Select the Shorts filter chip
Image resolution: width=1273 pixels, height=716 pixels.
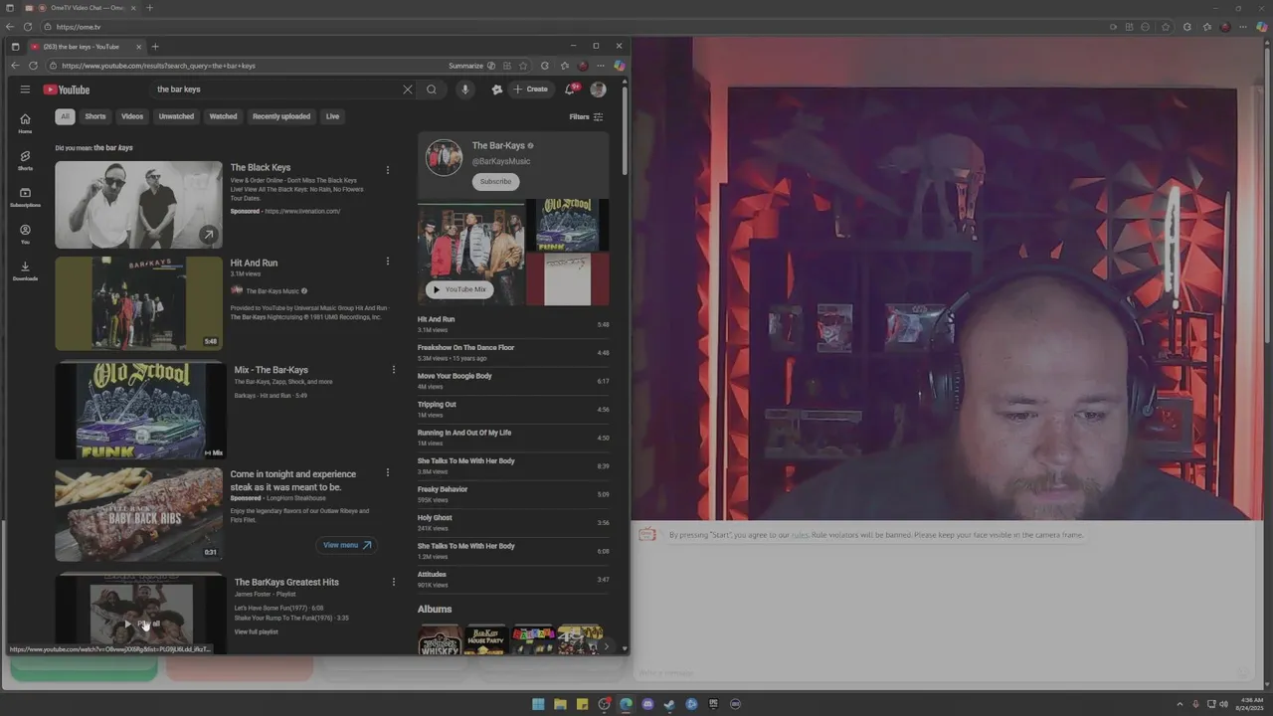95,116
